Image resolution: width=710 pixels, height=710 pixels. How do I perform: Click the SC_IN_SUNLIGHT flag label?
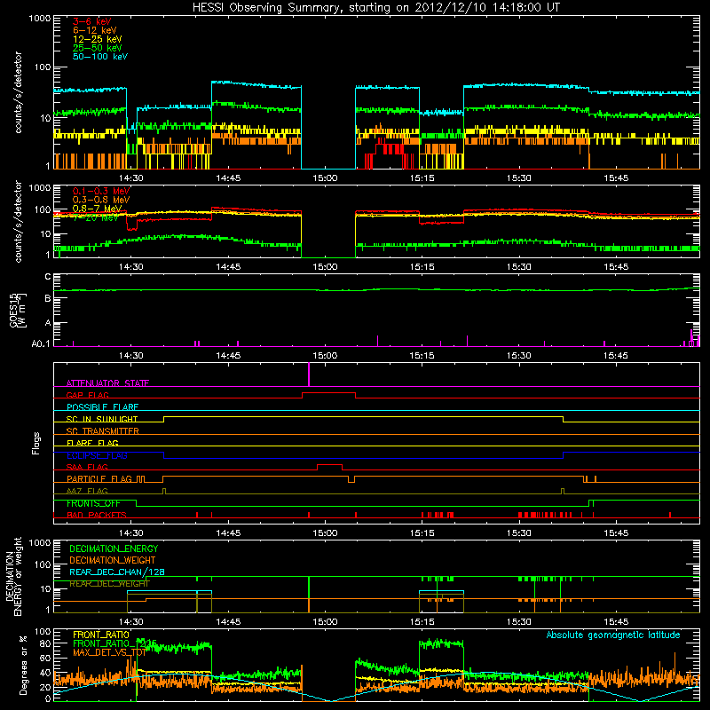(x=102, y=419)
